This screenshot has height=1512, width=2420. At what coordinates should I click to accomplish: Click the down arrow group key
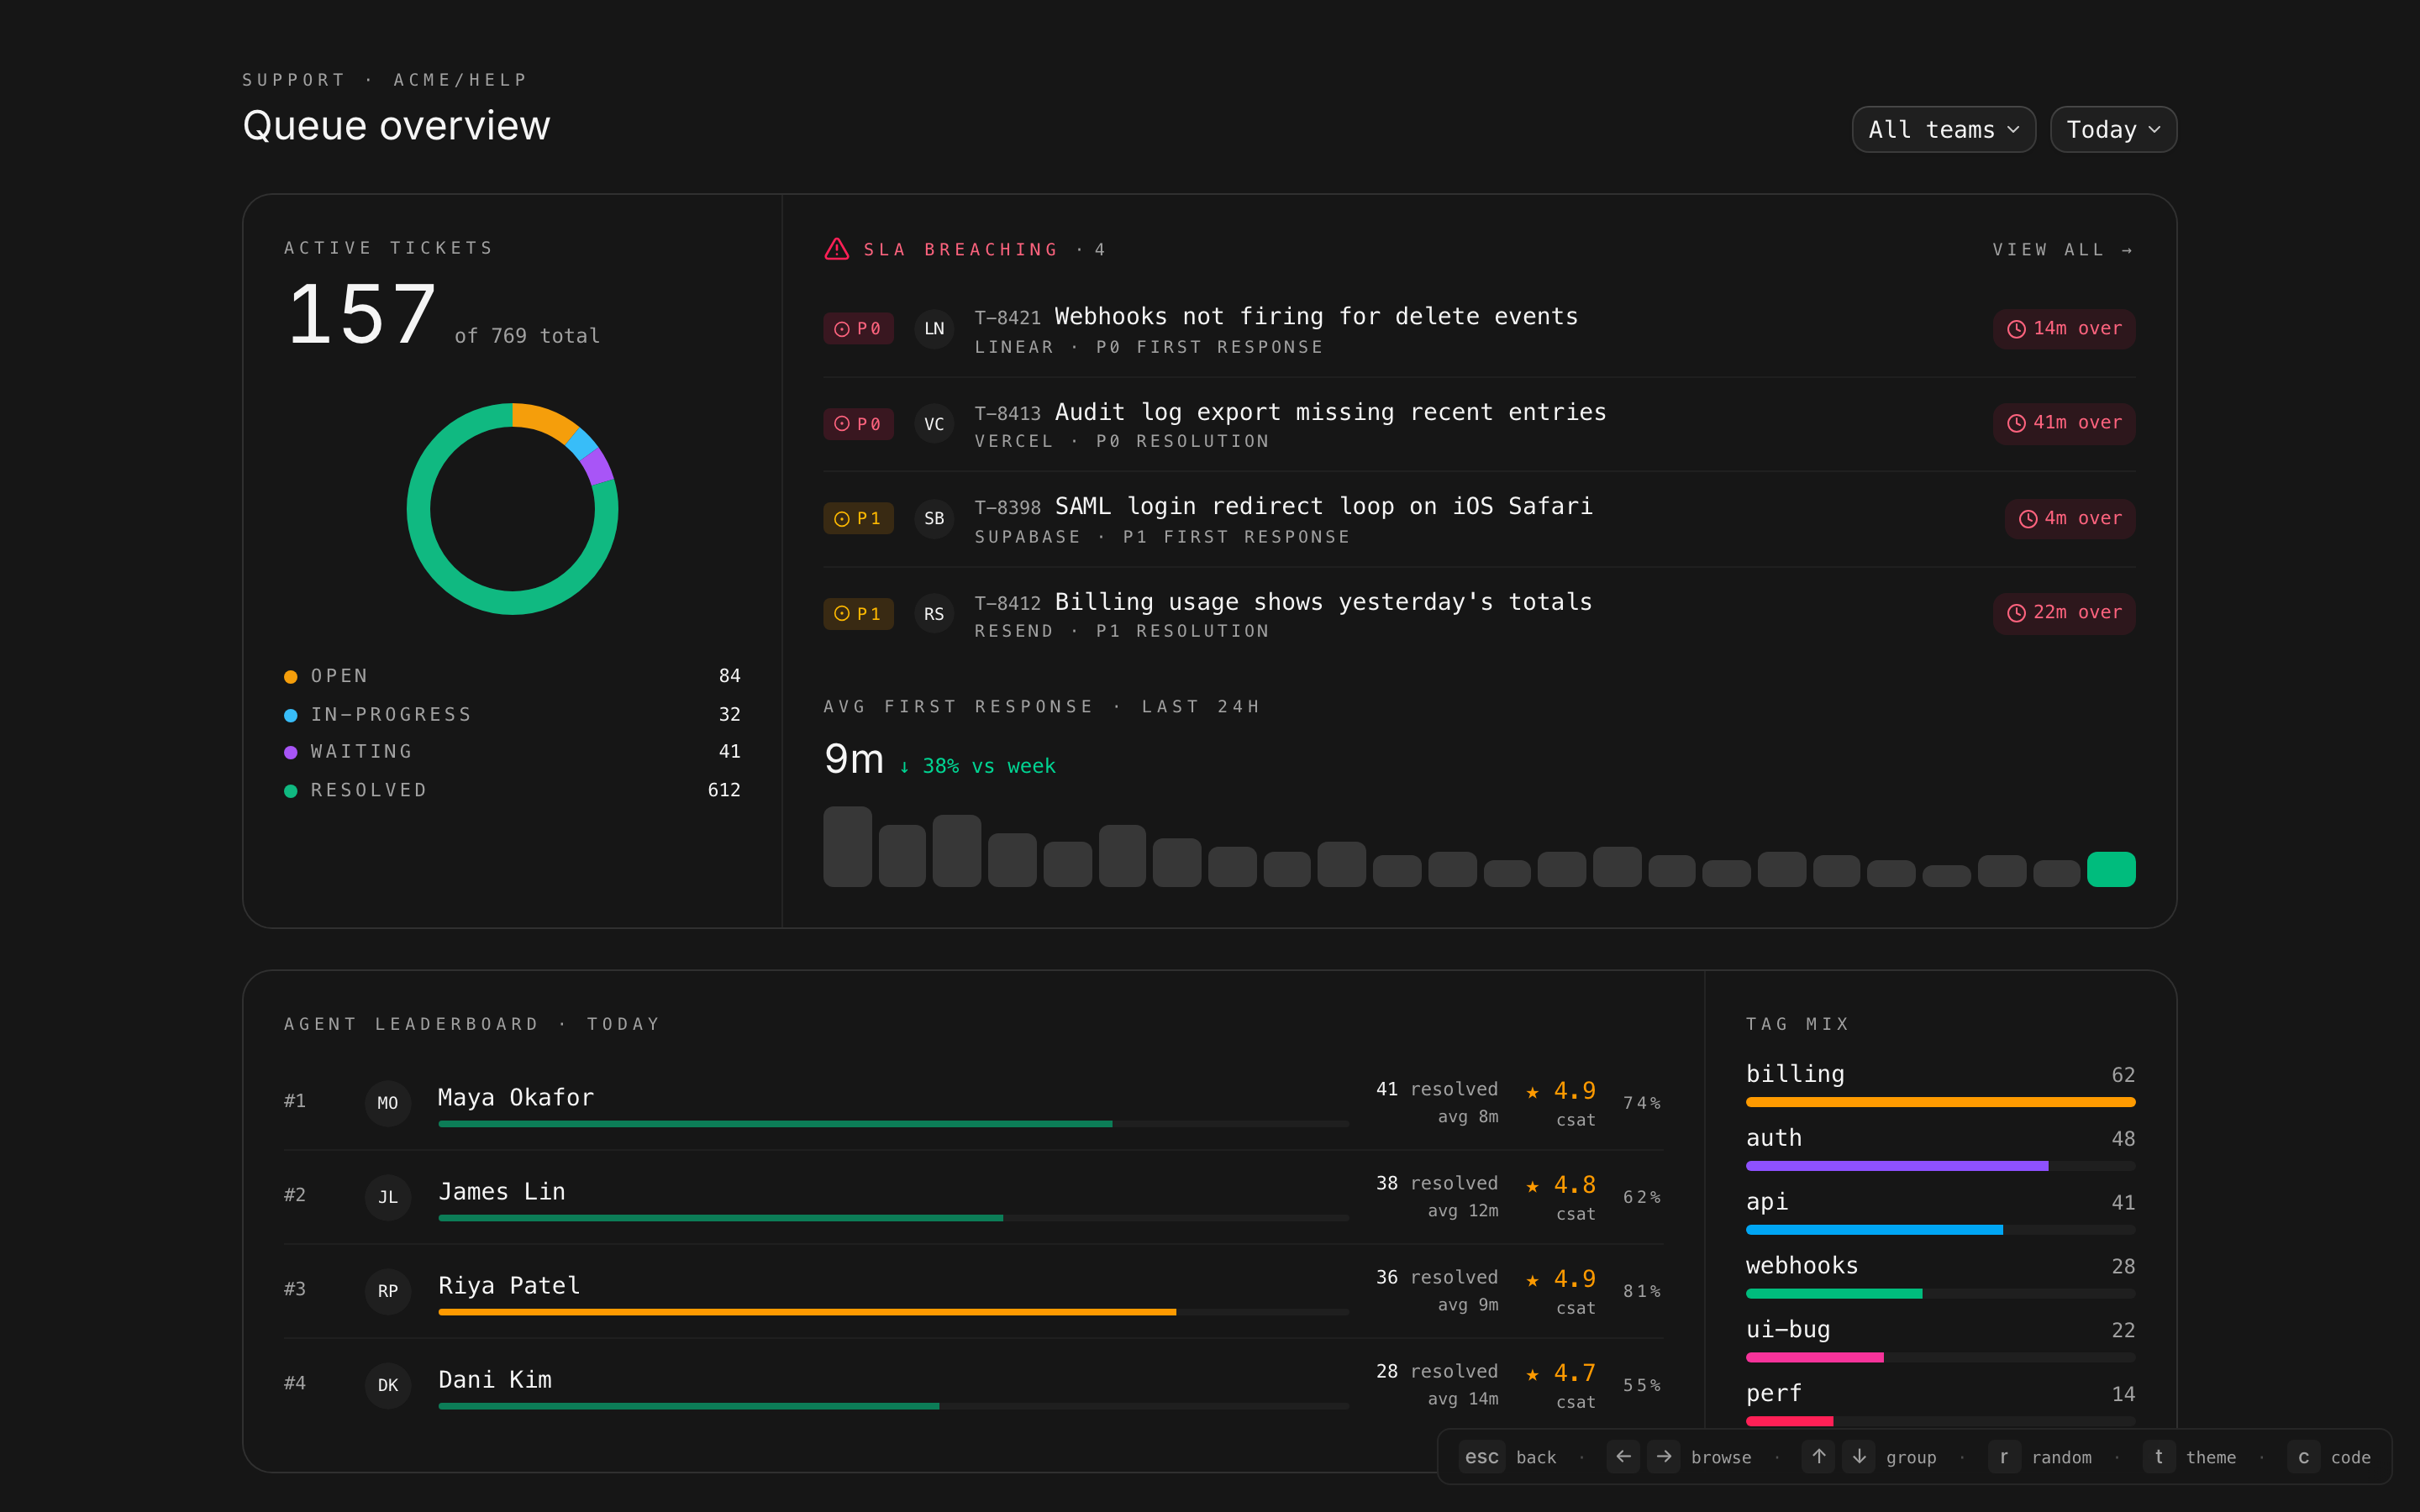pos(1859,1457)
